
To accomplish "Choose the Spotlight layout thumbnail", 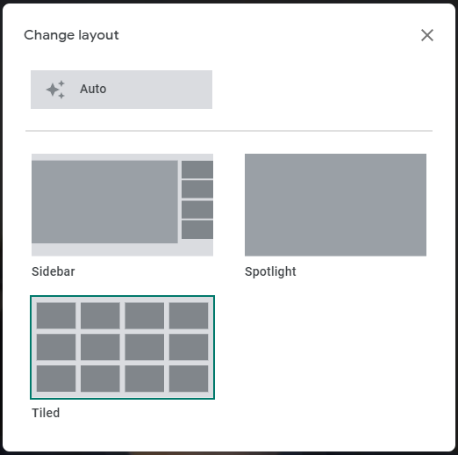I will click(x=335, y=205).
